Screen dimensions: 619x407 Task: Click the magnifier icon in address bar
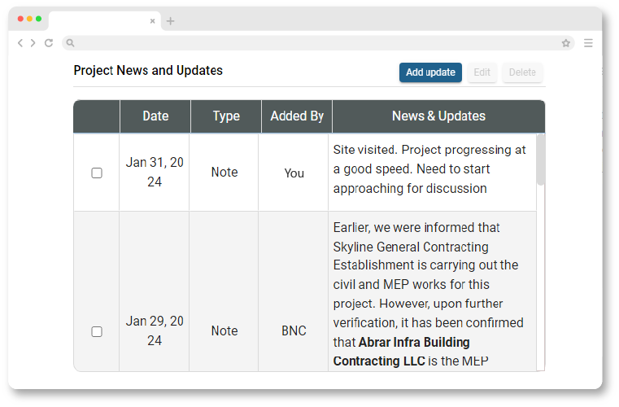(x=71, y=43)
